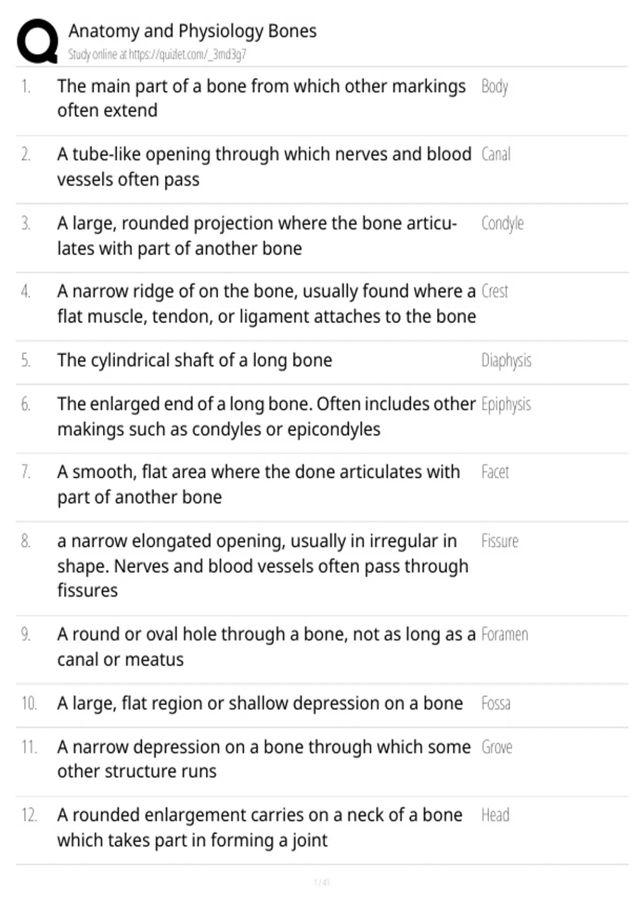Click the item number 10 label
Image resolution: width=643 pixels, height=912 pixels.
coord(29,703)
